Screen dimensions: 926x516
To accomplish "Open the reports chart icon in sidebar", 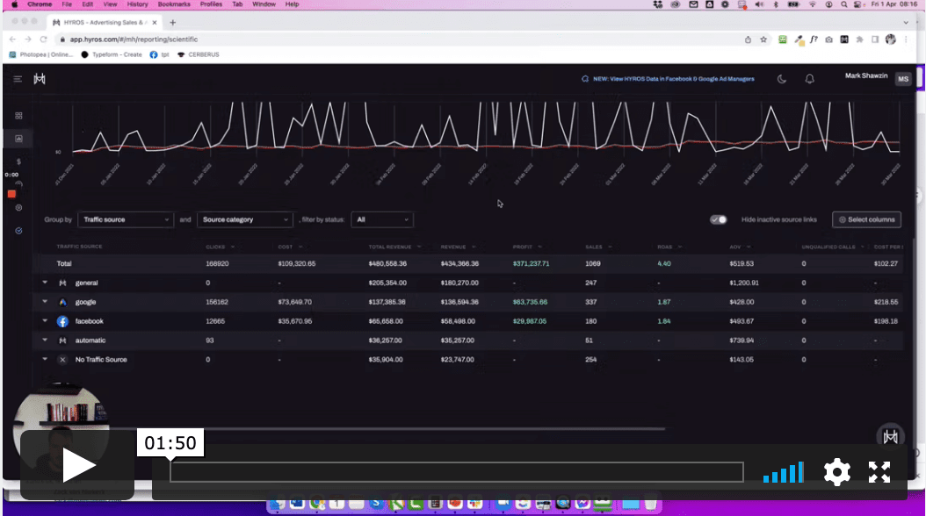I will (18, 139).
